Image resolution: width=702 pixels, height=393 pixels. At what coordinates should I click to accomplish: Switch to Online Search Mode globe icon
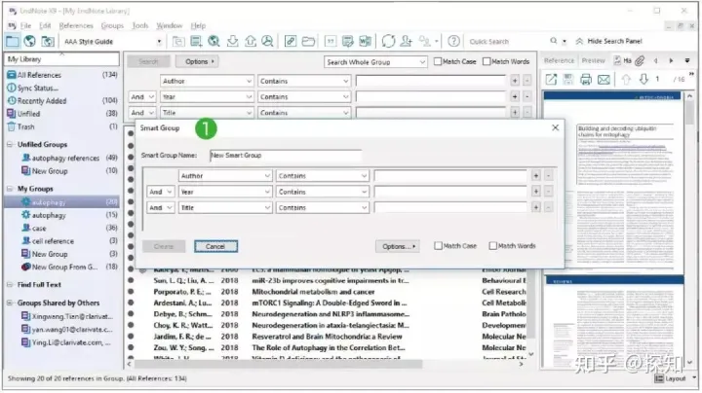click(30, 41)
